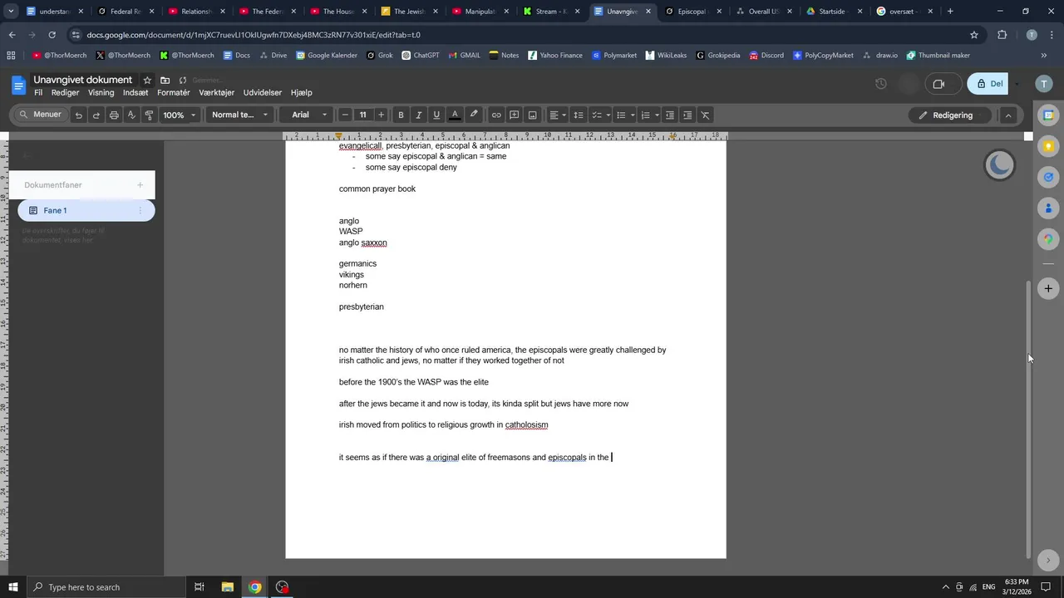Click the font size 11 field
The height and width of the screenshot is (598, 1064).
coord(363,115)
